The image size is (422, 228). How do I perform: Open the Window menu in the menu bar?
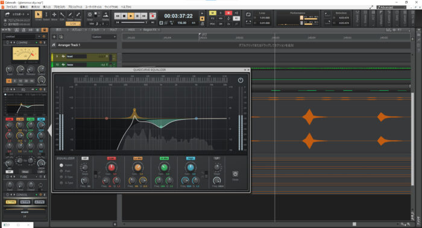click(111, 7)
